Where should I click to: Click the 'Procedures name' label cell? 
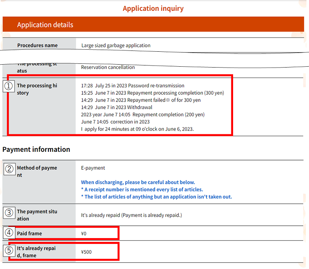tap(39, 44)
